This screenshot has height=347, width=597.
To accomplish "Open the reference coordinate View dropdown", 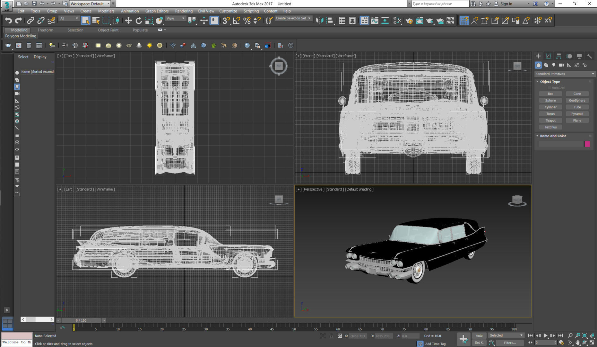I will point(176,19).
